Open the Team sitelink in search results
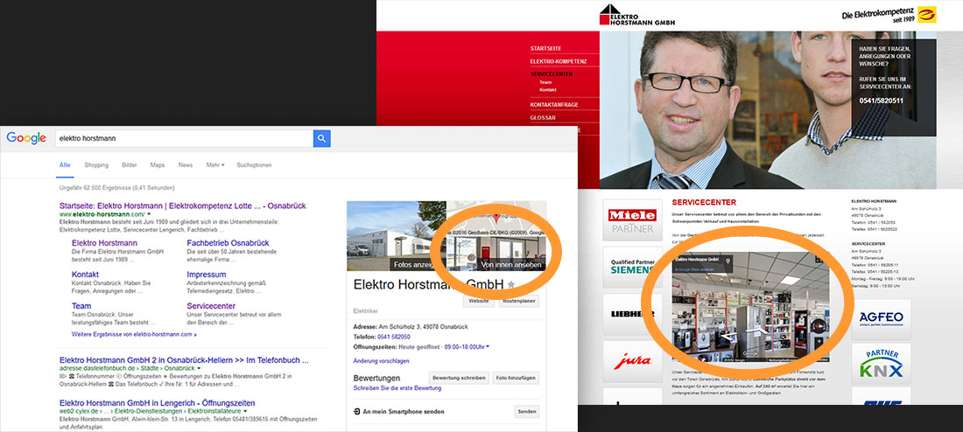This screenshot has width=963, height=432. (x=81, y=305)
